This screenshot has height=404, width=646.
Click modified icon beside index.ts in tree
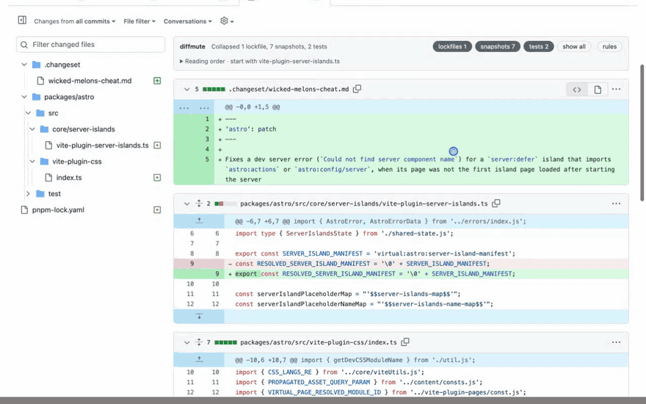(x=157, y=178)
